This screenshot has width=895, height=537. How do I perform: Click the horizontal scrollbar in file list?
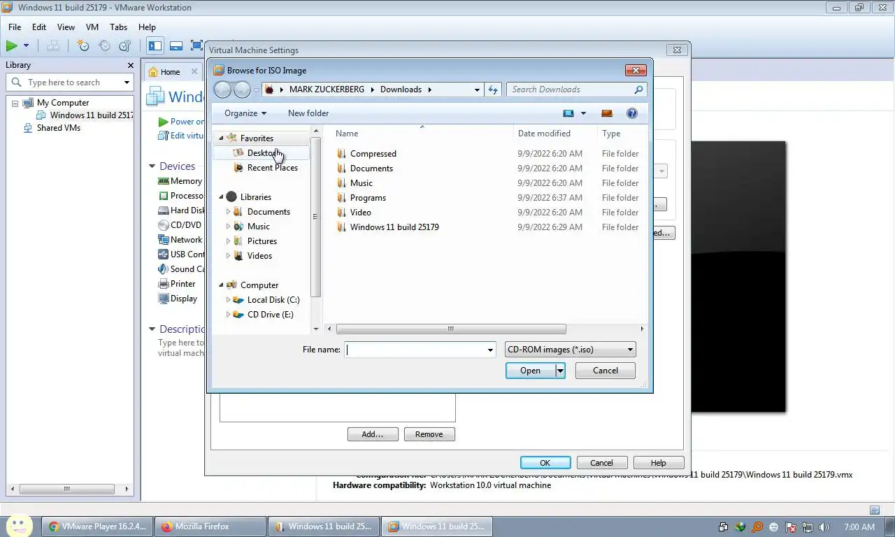pos(451,329)
